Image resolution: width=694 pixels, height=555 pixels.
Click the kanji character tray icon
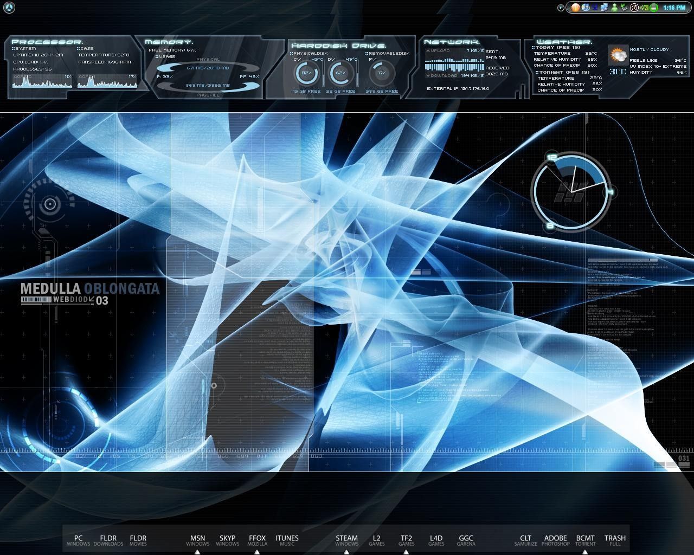pos(633,7)
